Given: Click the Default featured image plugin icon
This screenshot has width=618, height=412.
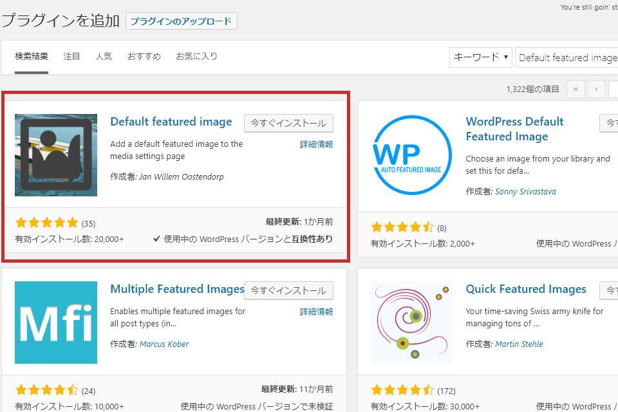Looking at the screenshot, I should [x=56, y=155].
